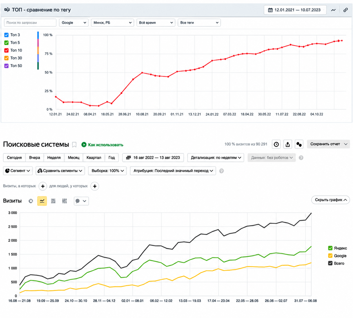
Task: Toggle the Топ 10 checkbox
Action: click(x=6, y=50)
